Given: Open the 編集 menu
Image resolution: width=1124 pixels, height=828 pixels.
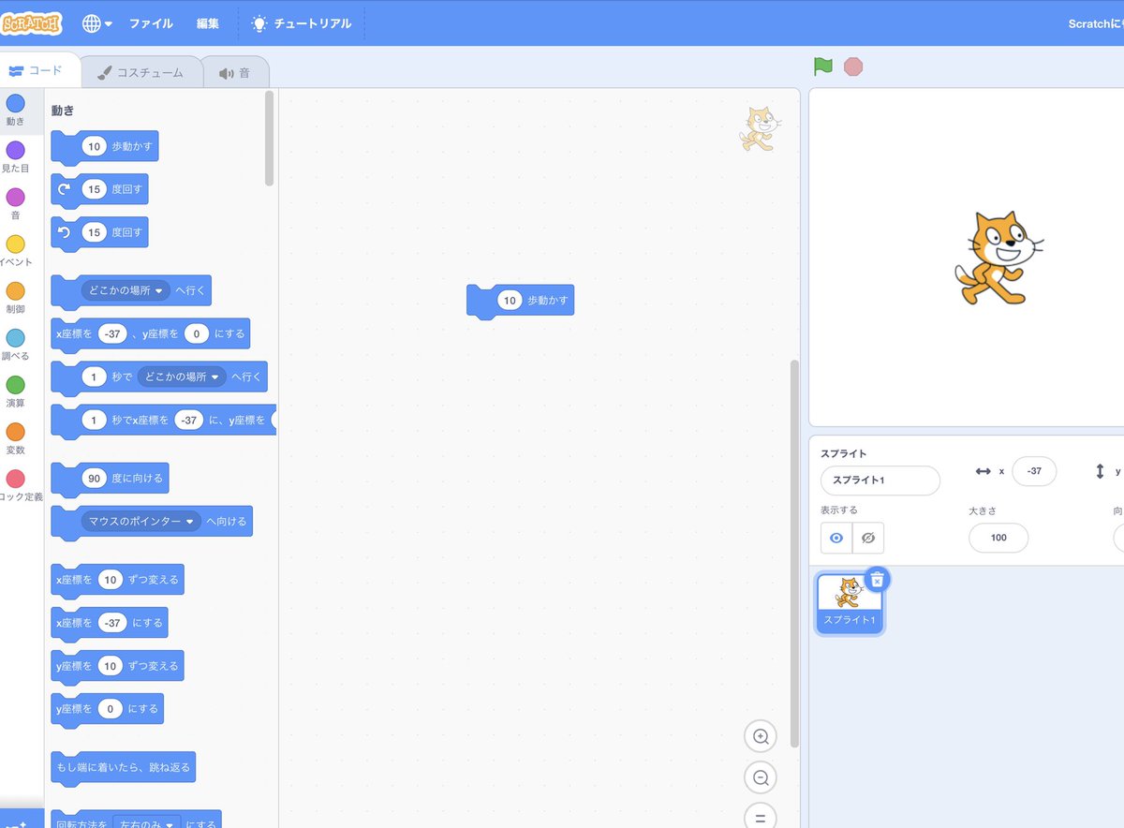Looking at the screenshot, I should tap(208, 23).
